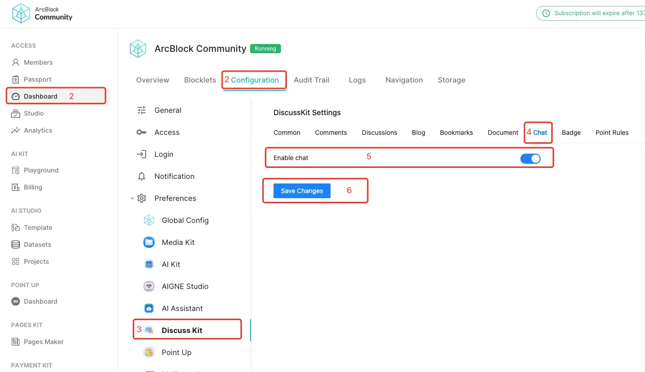Select the Point Rules settings tab

[612, 133]
